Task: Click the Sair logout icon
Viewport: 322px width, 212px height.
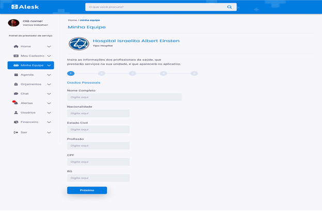Action: point(16,133)
